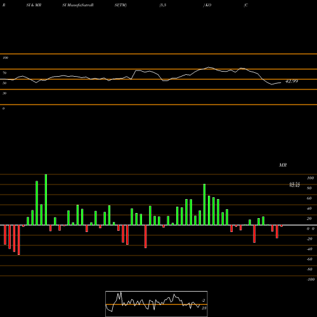317x317 pixels.
Task: Click the RSI axis label 30
Action: click(4, 93)
